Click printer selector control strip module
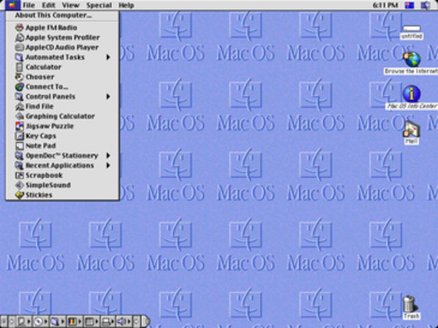The width and height of the screenshot is (438, 328). (x=108, y=321)
